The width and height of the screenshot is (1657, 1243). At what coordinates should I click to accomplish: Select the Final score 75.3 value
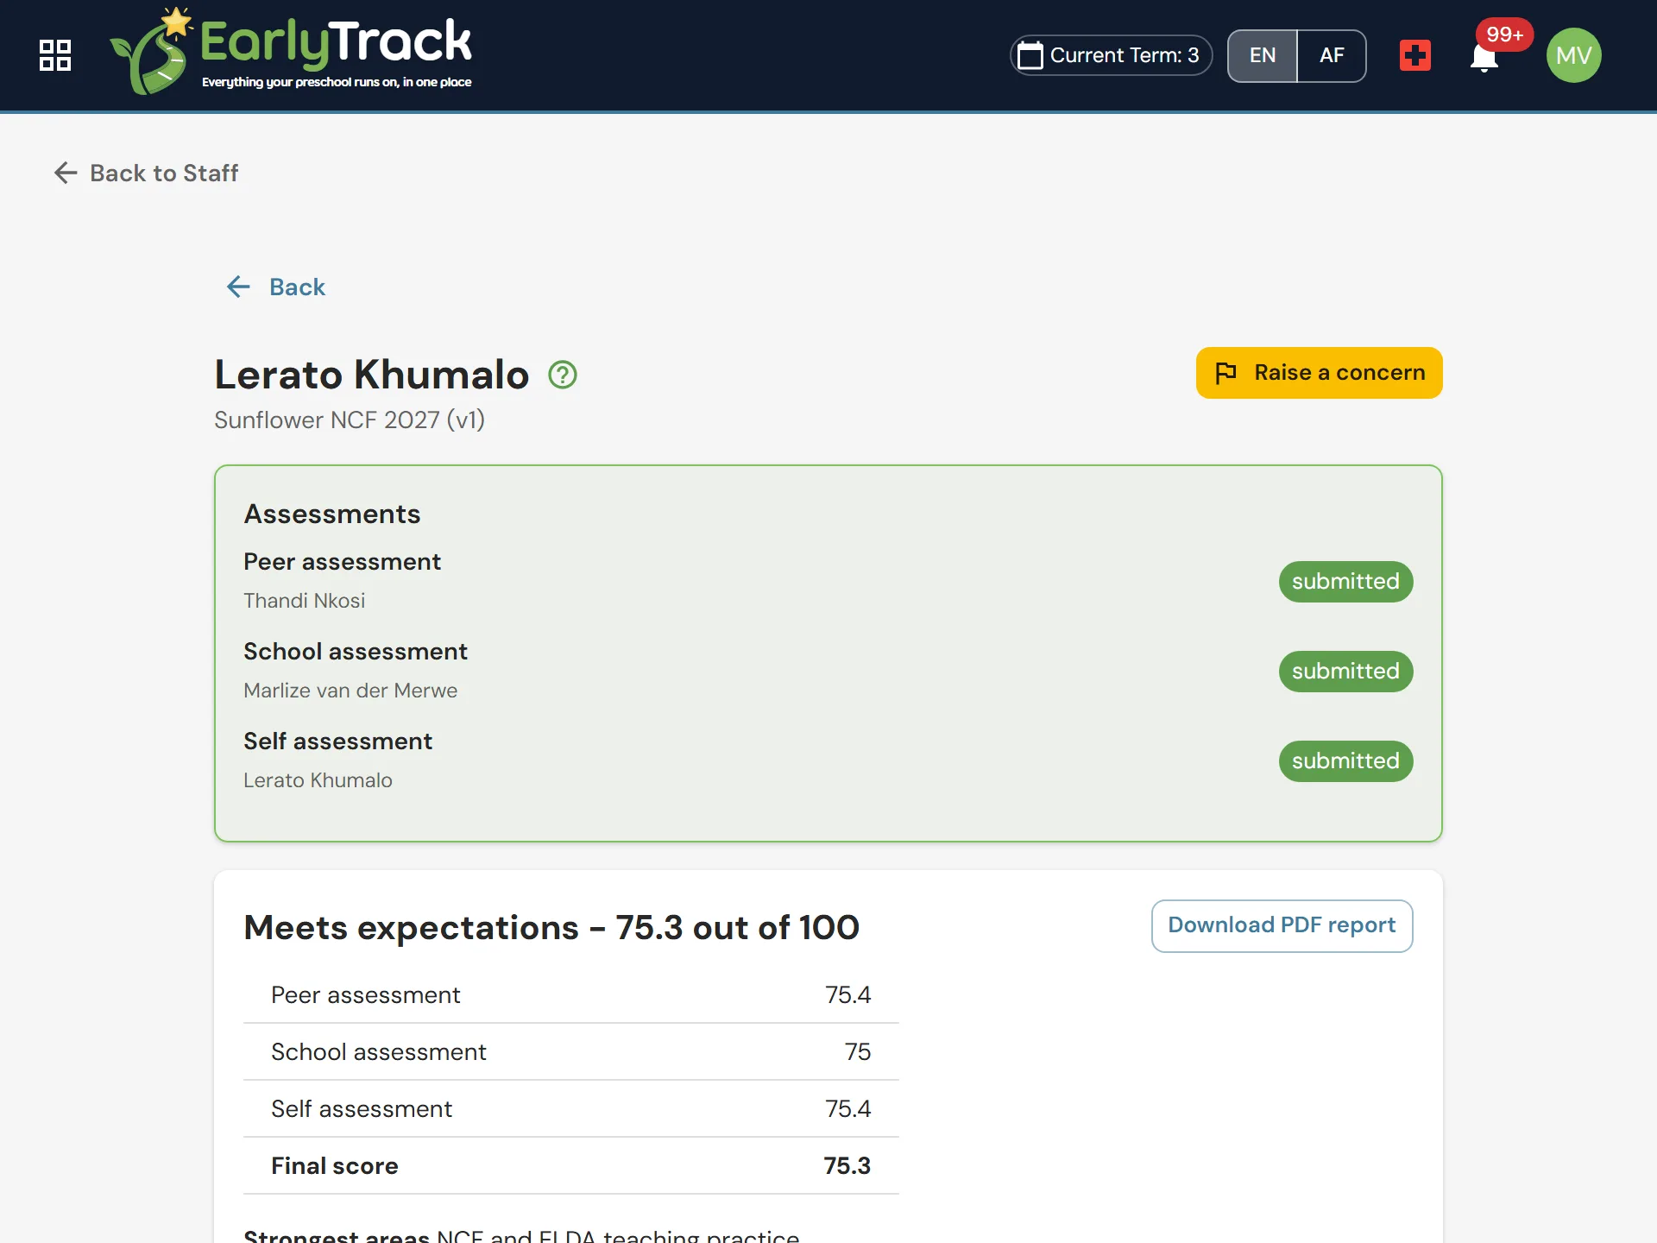pyautogui.click(x=847, y=1166)
